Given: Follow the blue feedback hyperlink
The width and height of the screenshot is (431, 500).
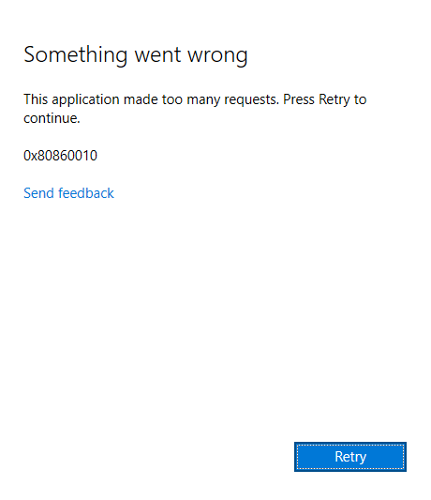Looking at the screenshot, I should [68, 193].
